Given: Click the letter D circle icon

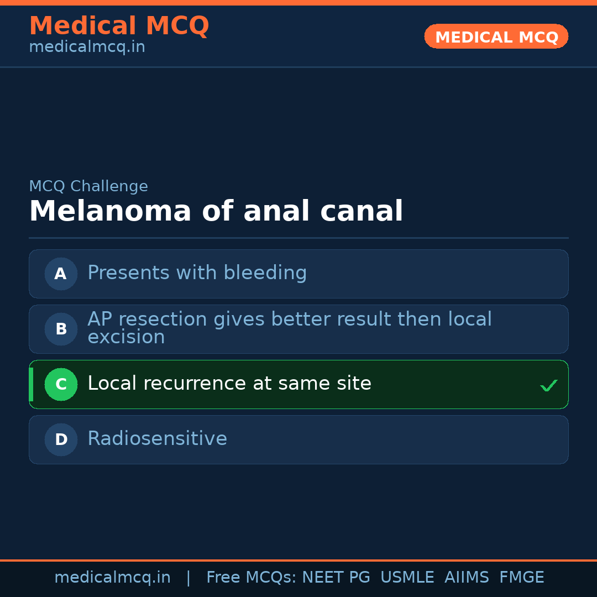Looking at the screenshot, I should point(61,439).
